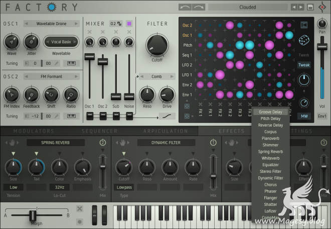
Task: Open Comb filter type selector
Action: [x=156, y=76]
